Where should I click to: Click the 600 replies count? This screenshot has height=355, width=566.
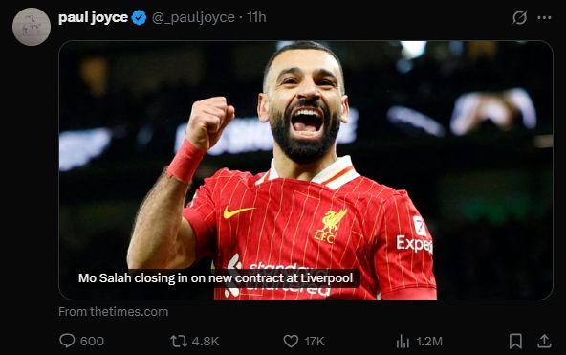[92, 341]
